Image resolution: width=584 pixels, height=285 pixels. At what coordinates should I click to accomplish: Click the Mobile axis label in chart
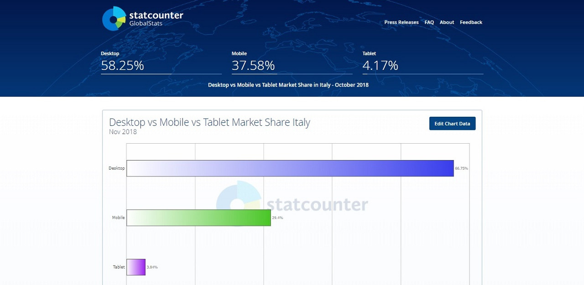point(118,218)
